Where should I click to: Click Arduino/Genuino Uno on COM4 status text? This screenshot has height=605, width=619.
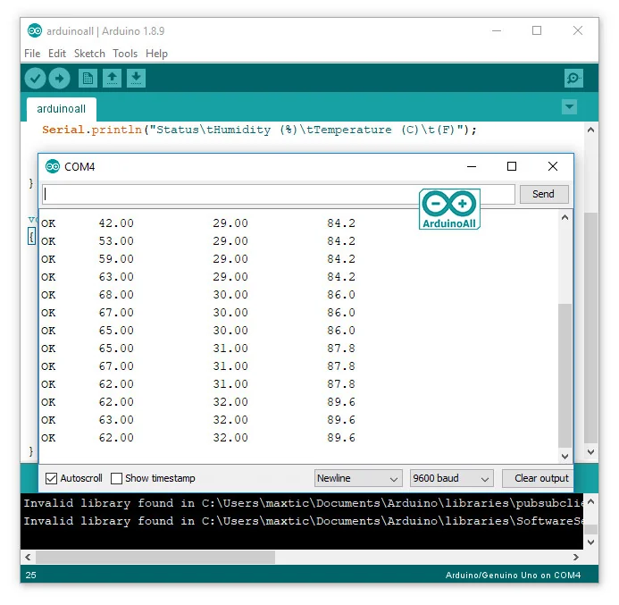[513, 575]
